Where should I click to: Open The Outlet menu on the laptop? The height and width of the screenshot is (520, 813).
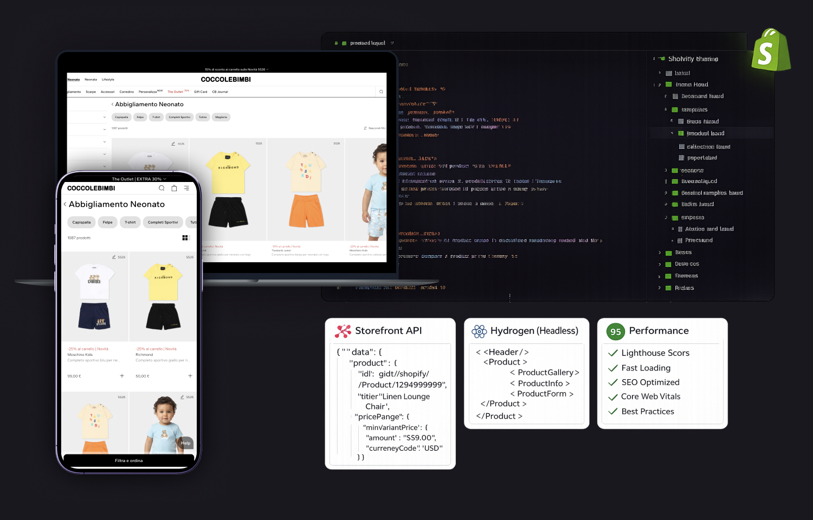[x=178, y=92]
